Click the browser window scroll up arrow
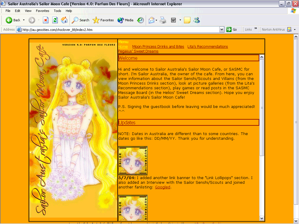Viewport: 299px width, 224px height. (x=296, y=36)
